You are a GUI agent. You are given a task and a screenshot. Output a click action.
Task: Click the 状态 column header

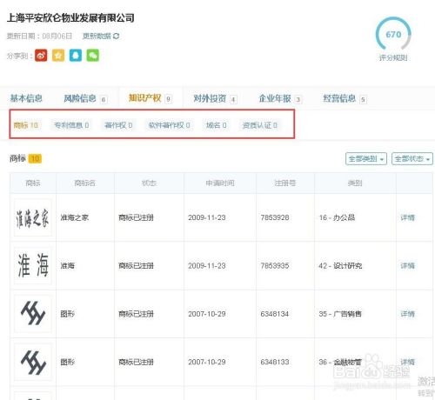click(149, 183)
